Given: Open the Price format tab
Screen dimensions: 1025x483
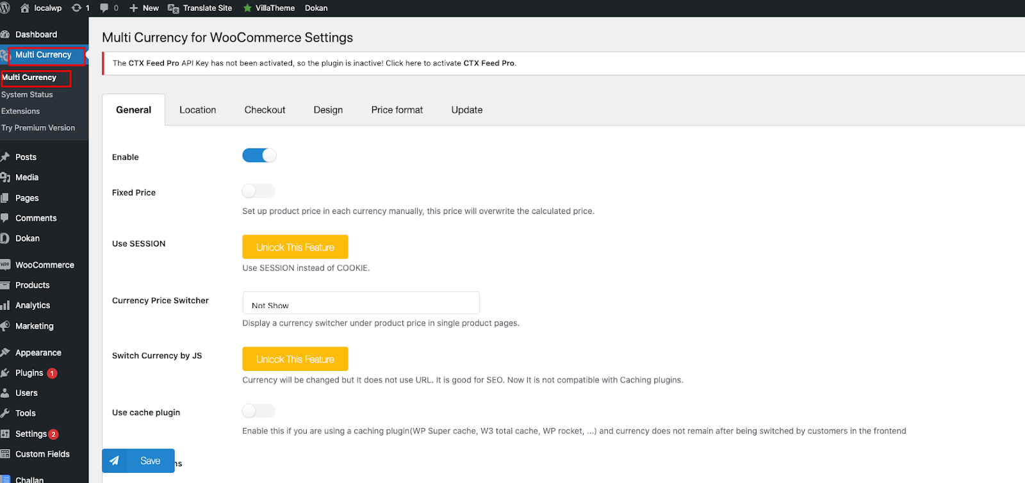Looking at the screenshot, I should (397, 110).
